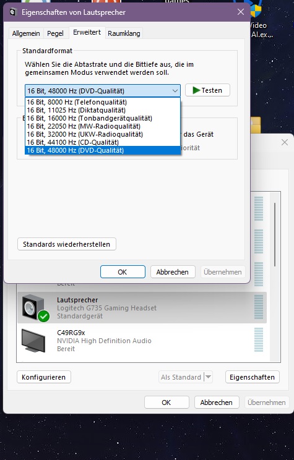Screen dimensions: 294x460
Task: Select 16 Bit, 16000 Hz Tonbandgerätqualität option
Action: (x=103, y=118)
